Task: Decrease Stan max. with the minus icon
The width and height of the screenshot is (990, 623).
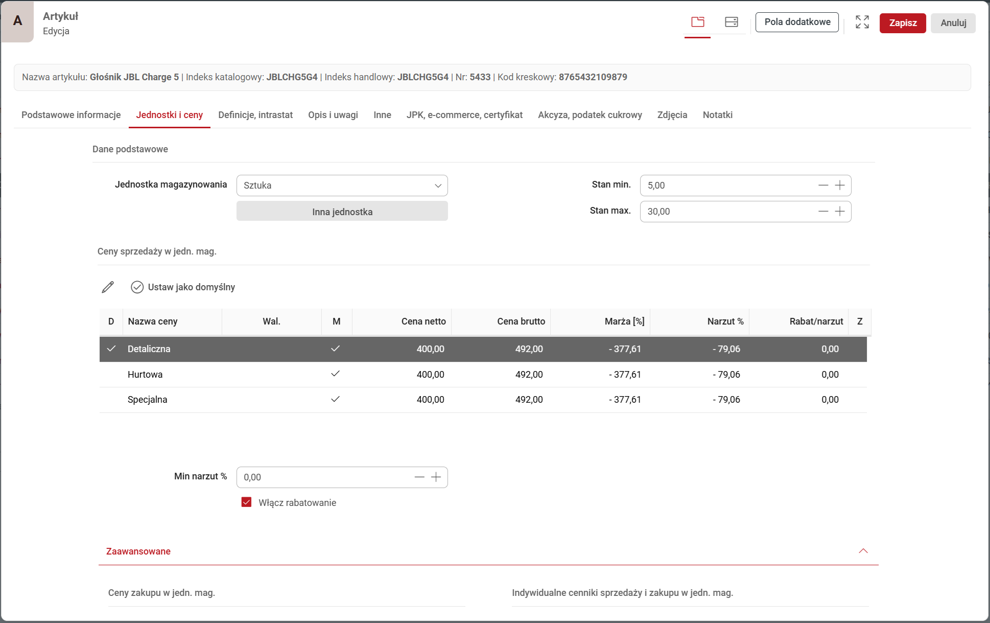Action: 823,212
